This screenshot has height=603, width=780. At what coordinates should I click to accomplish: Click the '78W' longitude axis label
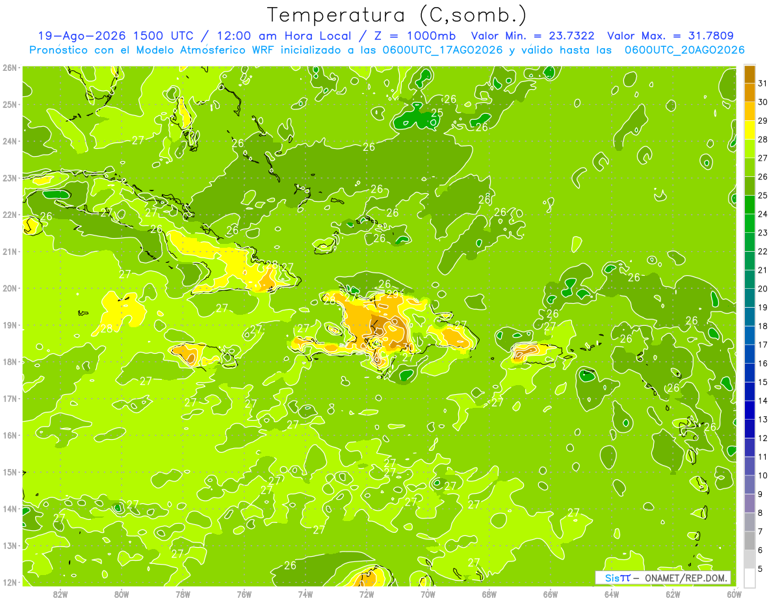(x=183, y=594)
